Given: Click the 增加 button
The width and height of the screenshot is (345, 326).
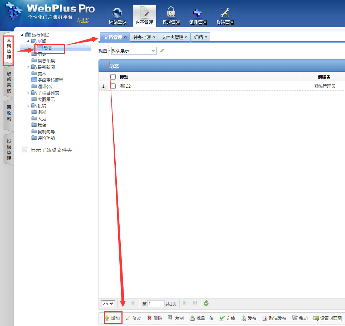Looking at the screenshot, I should (x=113, y=318).
